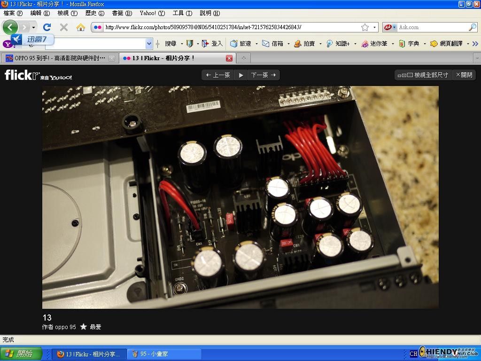Click the green Back navigation arrow
Viewport: 481px width, 361px height.
pyautogui.click(x=10, y=27)
